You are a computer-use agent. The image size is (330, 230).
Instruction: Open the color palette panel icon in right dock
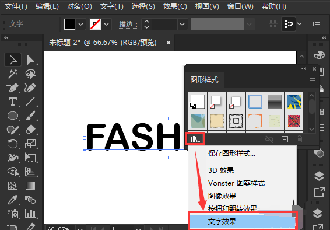(x=319, y=55)
